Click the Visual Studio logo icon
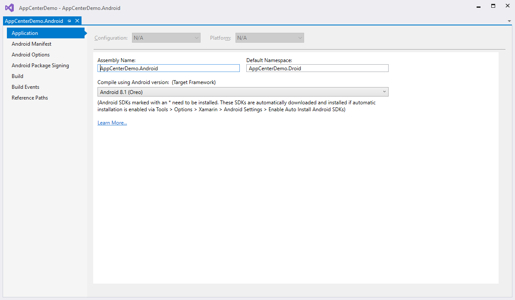 click(x=9, y=8)
